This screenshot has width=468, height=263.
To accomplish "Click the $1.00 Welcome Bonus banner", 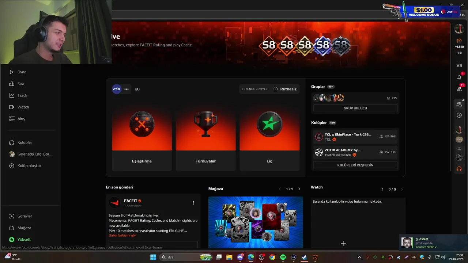I will [423, 12].
